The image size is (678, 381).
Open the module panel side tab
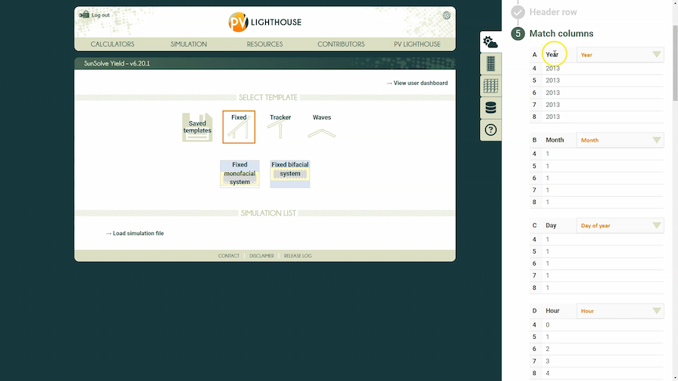click(490, 64)
